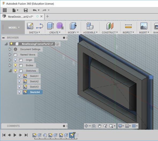Expand the Origin folder
The width and height of the screenshot is (158, 141).
pos(10,60)
